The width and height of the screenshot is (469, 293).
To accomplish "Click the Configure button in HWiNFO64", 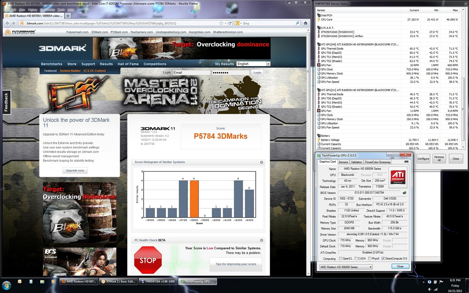I will [423, 159].
